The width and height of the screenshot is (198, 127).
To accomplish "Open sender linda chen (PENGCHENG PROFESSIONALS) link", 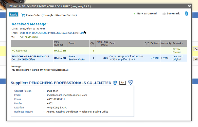I will tap(52, 33).
